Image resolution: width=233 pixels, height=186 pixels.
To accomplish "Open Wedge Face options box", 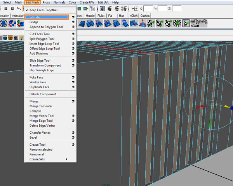I will (x=73, y=82).
